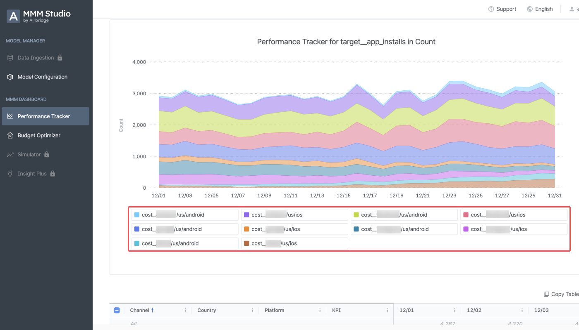Sort by the Channel column arrow
579x330 pixels.
153,310
